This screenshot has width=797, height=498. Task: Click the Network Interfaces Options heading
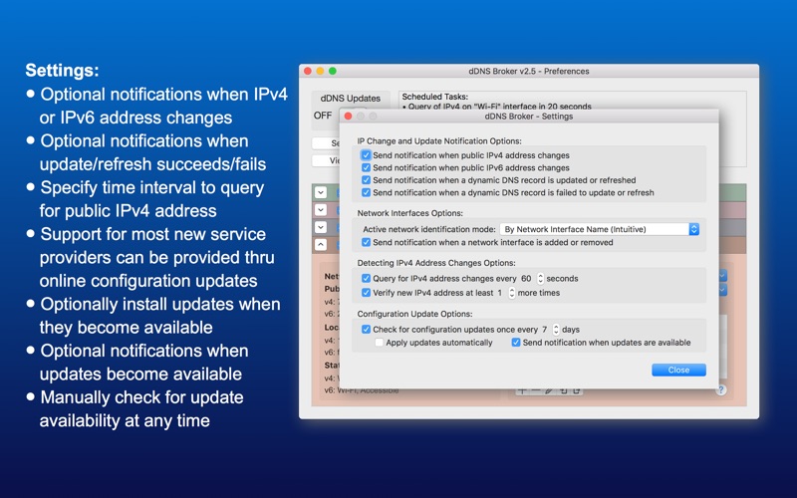(x=409, y=213)
